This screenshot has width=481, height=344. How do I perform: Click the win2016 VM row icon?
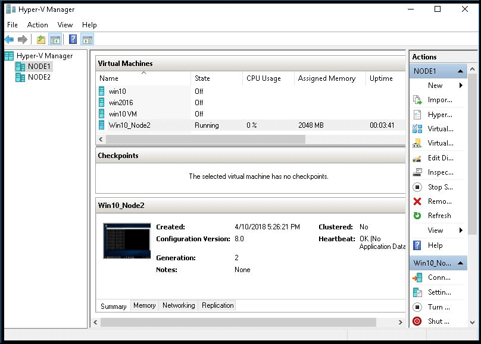point(102,103)
